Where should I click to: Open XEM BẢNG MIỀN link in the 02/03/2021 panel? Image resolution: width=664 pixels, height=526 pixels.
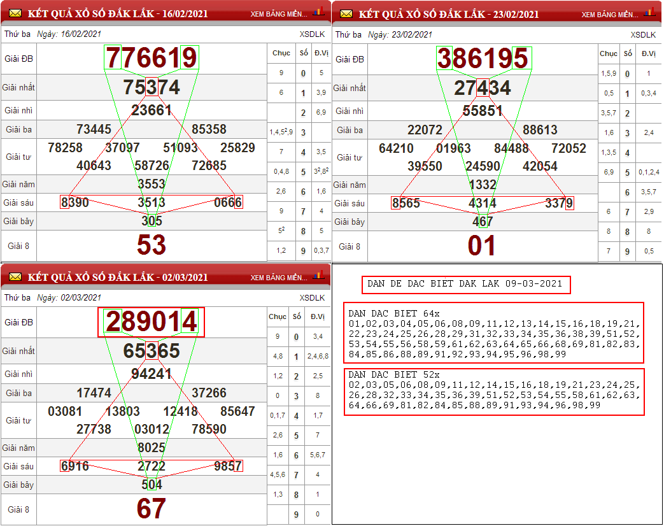pos(279,278)
